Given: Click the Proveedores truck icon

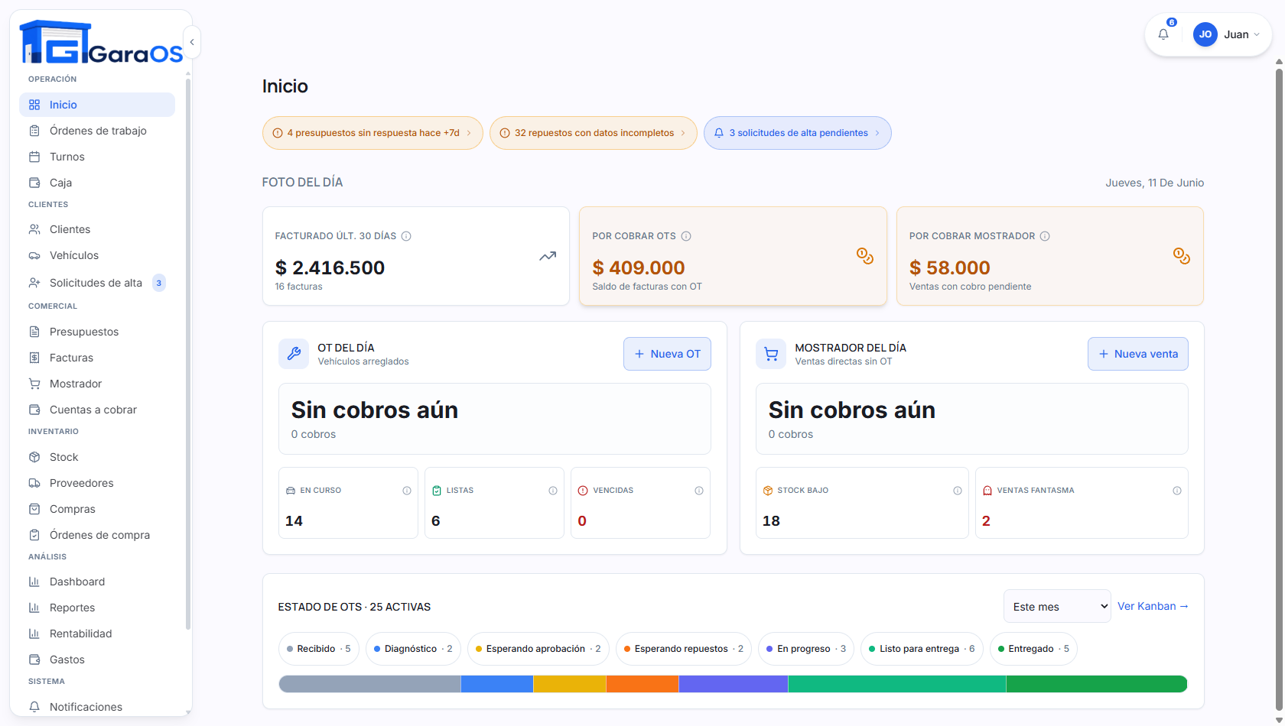Looking at the screenshot, I should point(34,483).
